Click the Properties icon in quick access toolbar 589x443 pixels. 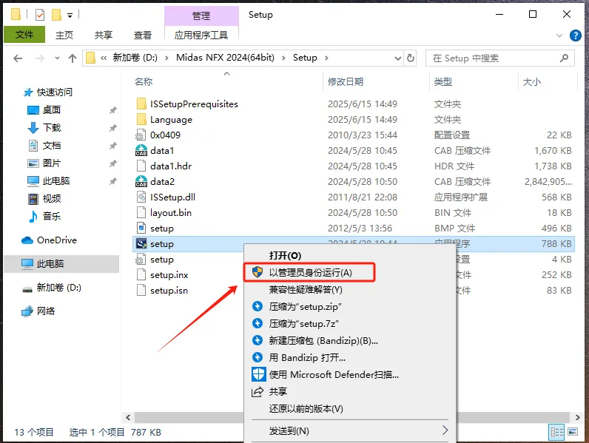pyautogui.click(x=39, y=15)
